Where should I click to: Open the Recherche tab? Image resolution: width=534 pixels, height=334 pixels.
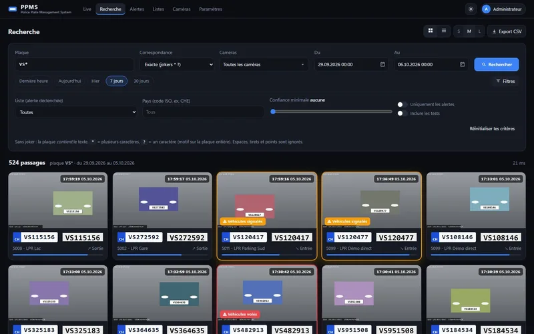coord(110,9)
